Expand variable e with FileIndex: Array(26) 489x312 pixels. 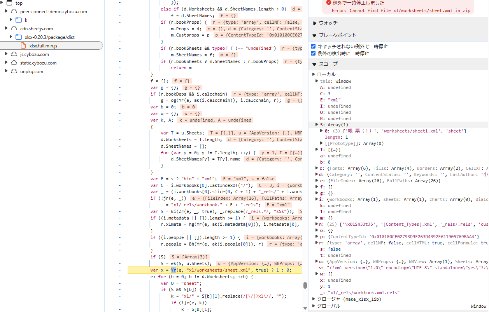pos(317,181)
